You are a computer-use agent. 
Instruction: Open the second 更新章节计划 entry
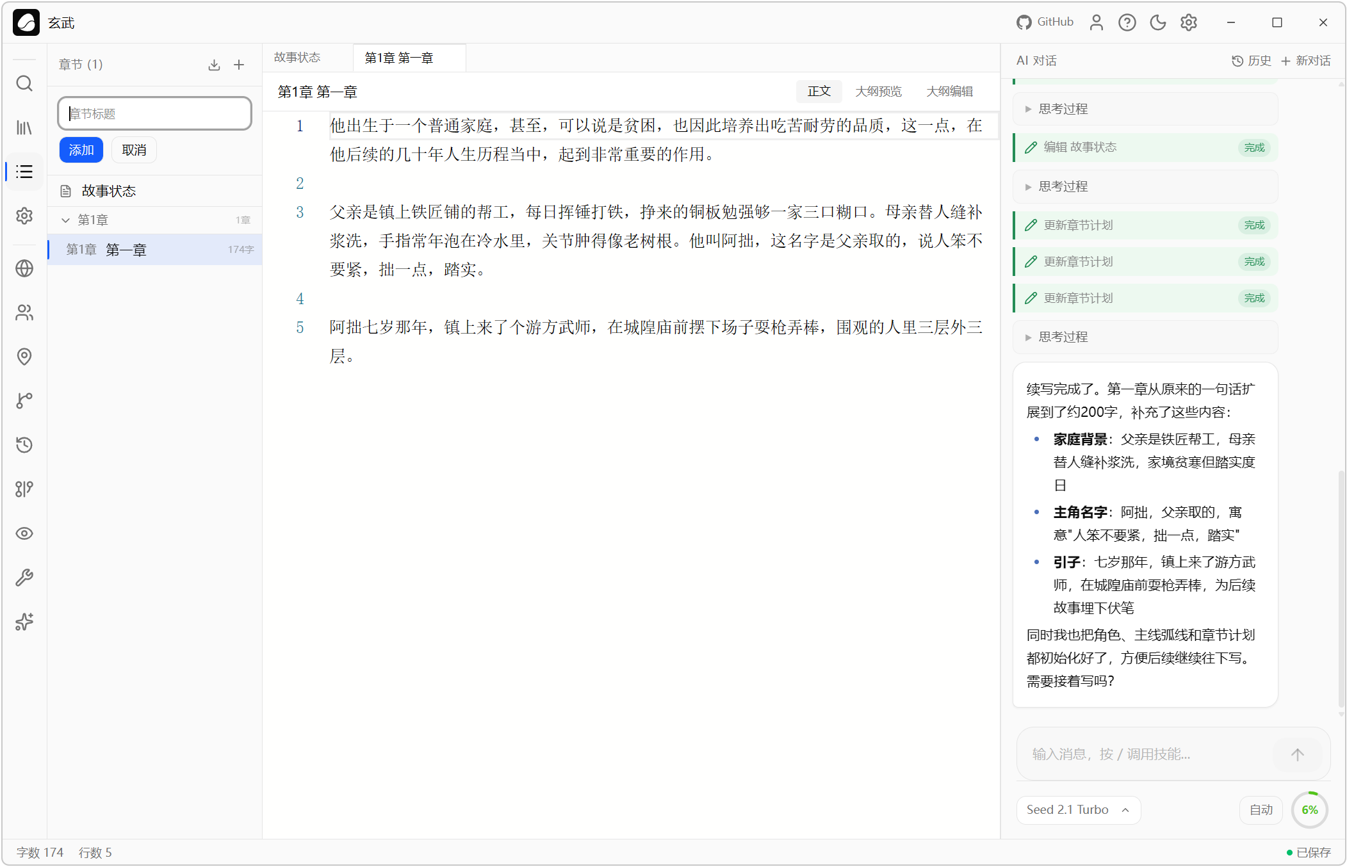[1145, 262]
